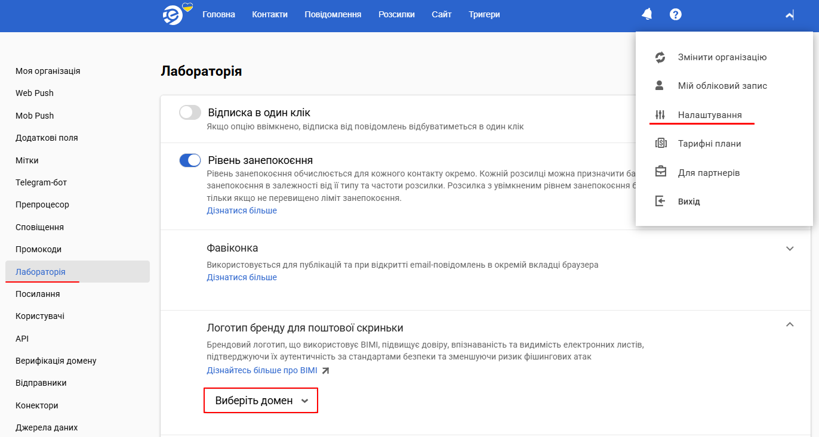Click Дізнатися більше under Фавіконка

click(241, 277)
